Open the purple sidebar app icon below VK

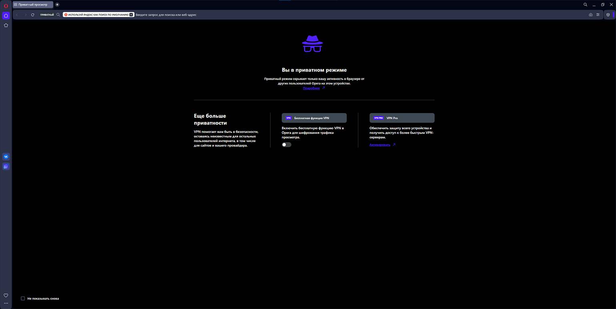point(6,167)
